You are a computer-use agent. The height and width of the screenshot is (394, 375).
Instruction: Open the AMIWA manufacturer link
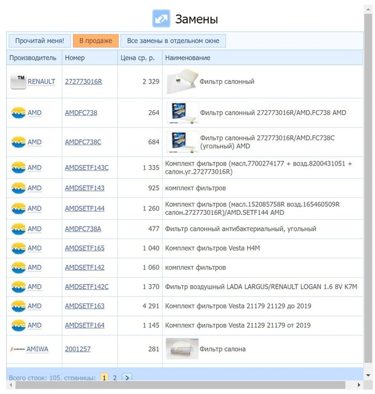point(37,349)
